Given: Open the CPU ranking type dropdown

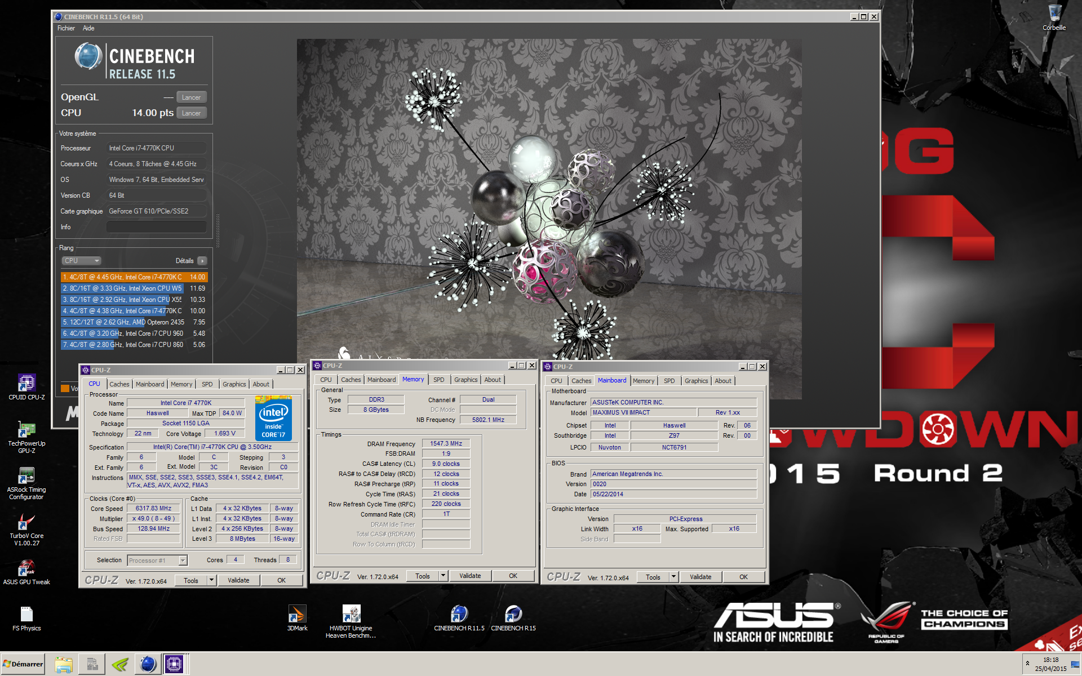Looking at the screenshot, I should (x=81, y=261).
